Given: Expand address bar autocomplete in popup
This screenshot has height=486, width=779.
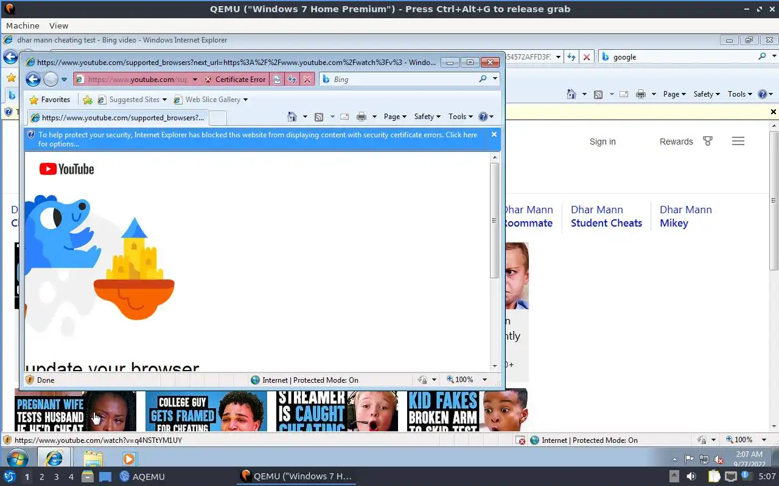Looking at the screenshot, I should click(x=195, y=79).
